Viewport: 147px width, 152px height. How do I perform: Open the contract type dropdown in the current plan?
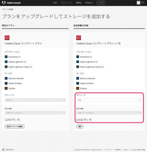[x=35, y=113]
